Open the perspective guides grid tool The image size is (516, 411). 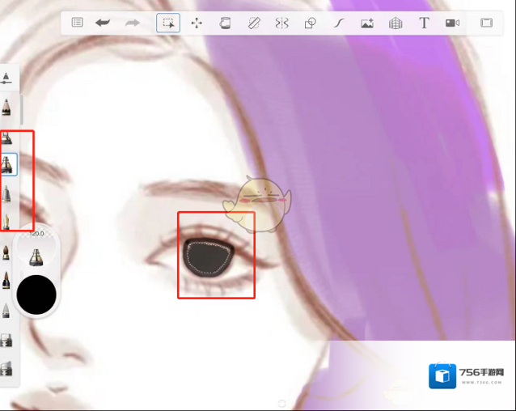[x=395, y=23]
